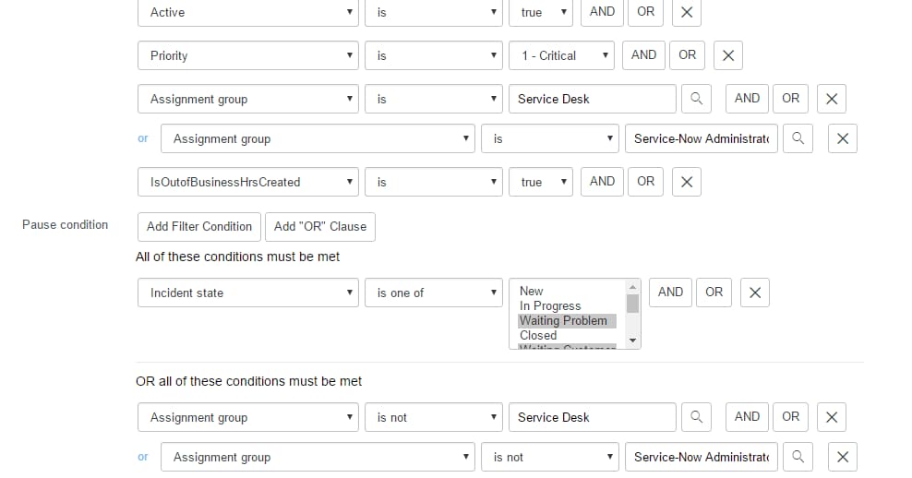Viewport: 912px width, 478px height.
Task: Open lookup for the 'is not' Service Desk value
Action: tap(696, 417)
